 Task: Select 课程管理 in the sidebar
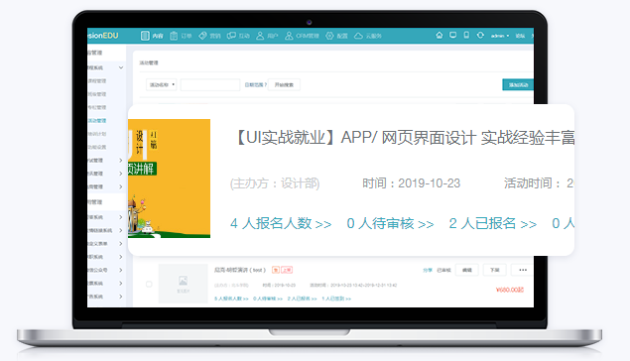[97, 81]
